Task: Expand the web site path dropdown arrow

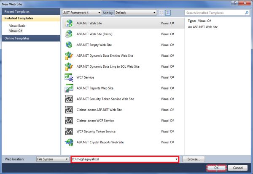Action: 176,159
